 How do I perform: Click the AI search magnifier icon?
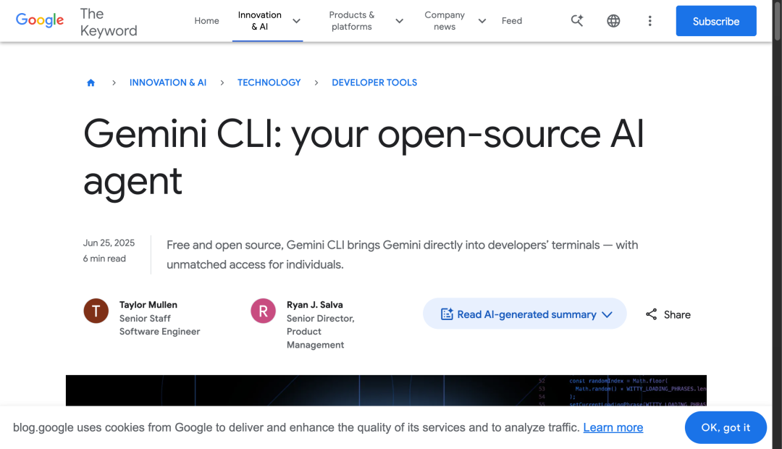[x=577, y=20]
